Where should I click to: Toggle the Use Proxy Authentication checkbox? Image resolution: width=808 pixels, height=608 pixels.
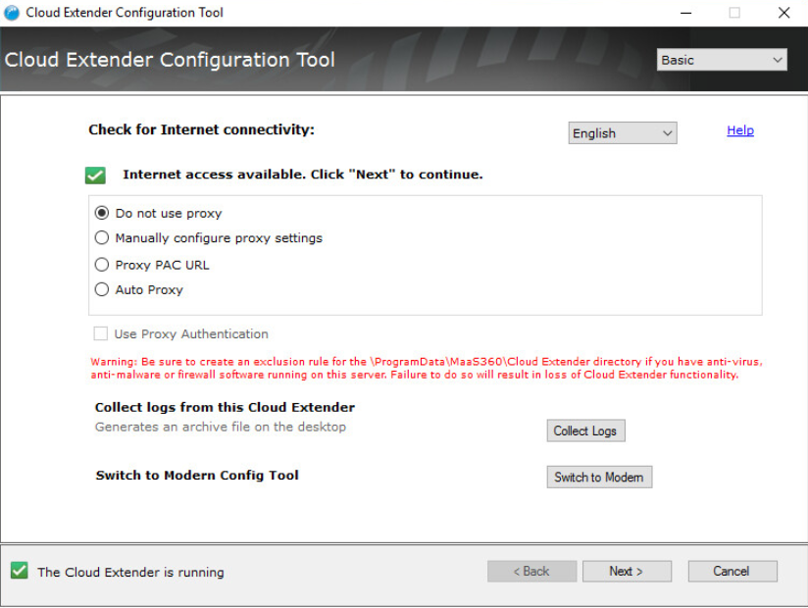101,334
